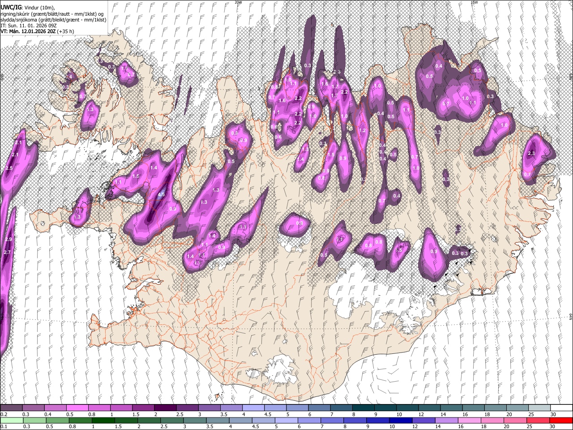573x430 pixels.
Task: Select the red-pink 25–30 rain legend swatch
Action: [538, 420]
